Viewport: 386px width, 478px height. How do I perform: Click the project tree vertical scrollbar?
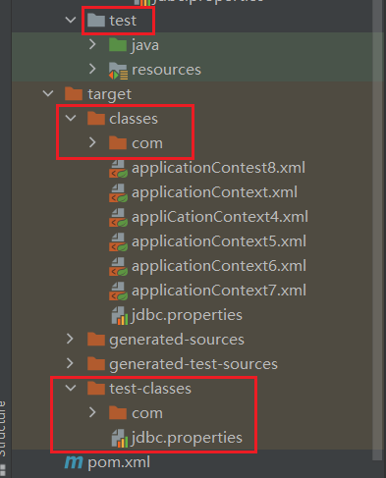coord(377,229)
